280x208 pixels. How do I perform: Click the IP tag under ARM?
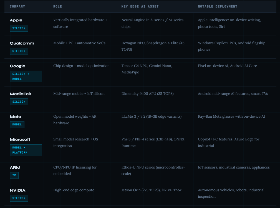(x=14, y=175)
